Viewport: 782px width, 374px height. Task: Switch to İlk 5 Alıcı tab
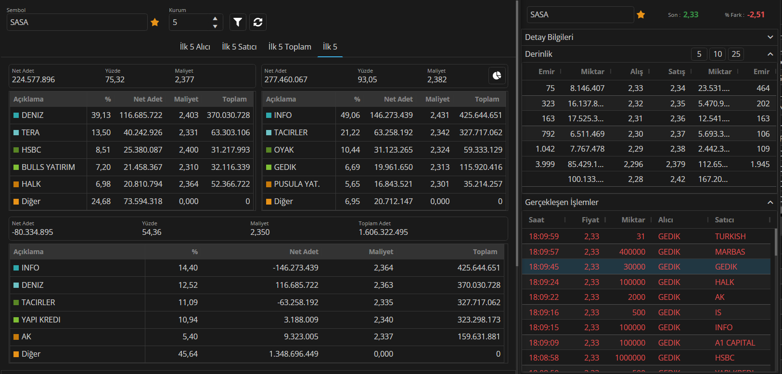tap(195, 47)
